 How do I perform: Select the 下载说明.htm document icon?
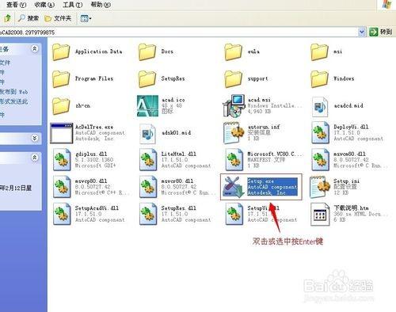click(320, 214)
